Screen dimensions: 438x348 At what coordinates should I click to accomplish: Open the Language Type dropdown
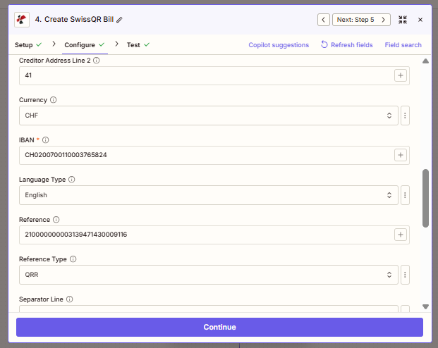pos(208,195)
